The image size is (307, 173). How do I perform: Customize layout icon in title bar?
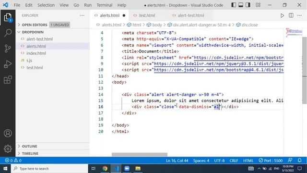click(258, 5)
